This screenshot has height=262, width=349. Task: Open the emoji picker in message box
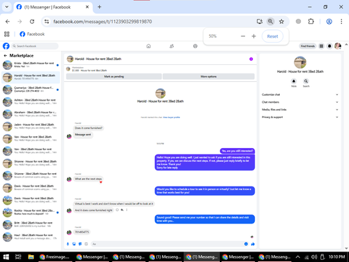click(x=246, y=244)
